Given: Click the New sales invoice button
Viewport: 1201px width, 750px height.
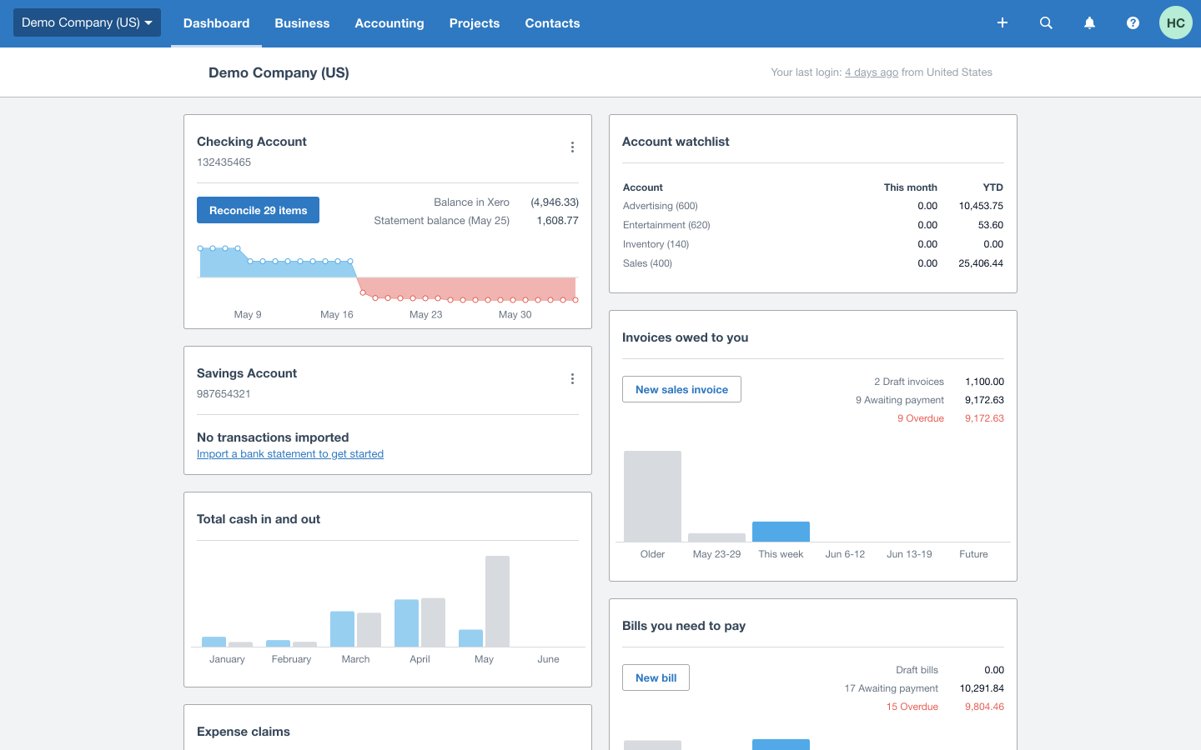Looking at the screenshot, I should tap(681, 389).
